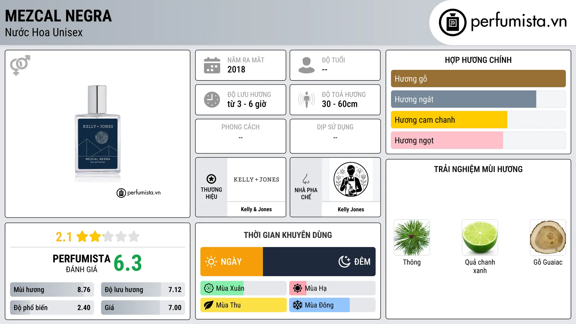Click the Phong cách card
Image resolution: width=576 pixels, height=324 pixels.
tap(241, 136)
